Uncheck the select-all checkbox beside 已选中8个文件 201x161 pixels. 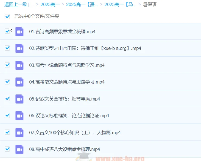(7, 16)
